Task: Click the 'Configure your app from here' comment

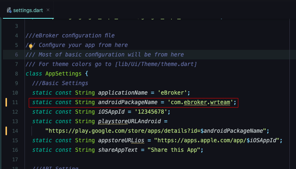Action: [83, 45]
